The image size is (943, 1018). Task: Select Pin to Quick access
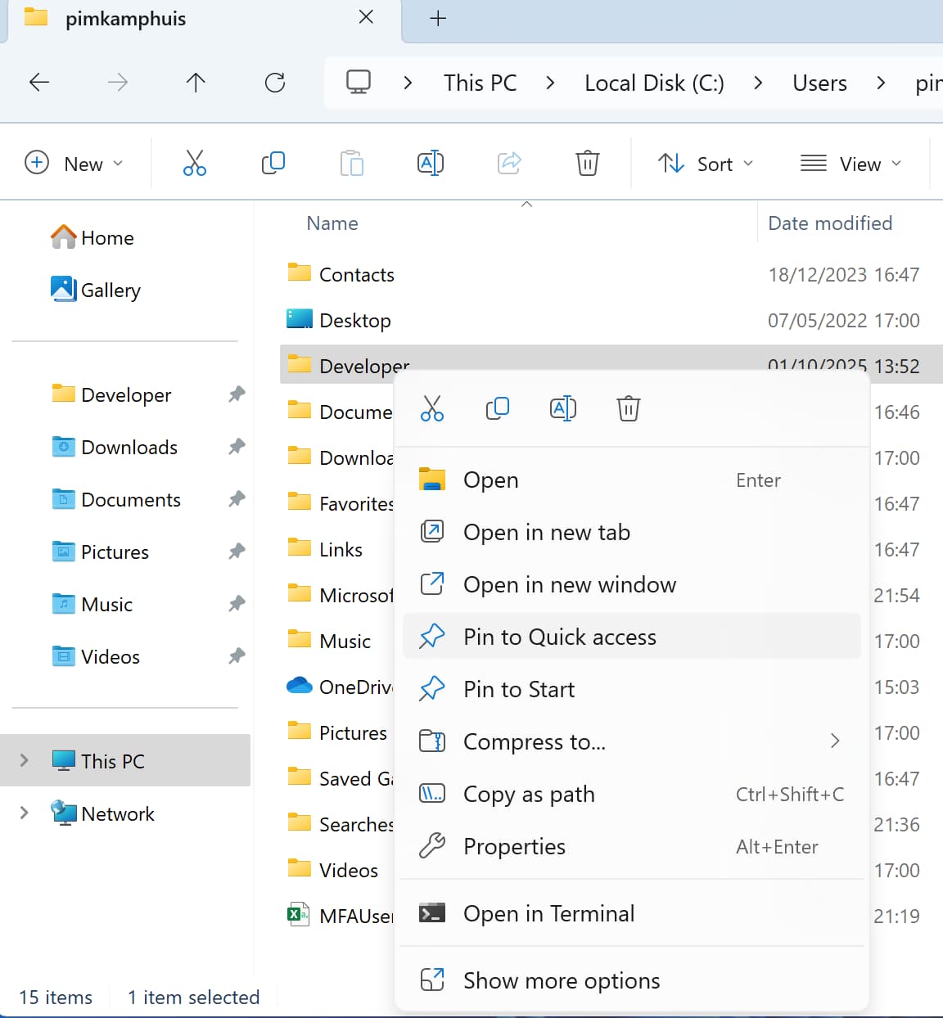559,637
